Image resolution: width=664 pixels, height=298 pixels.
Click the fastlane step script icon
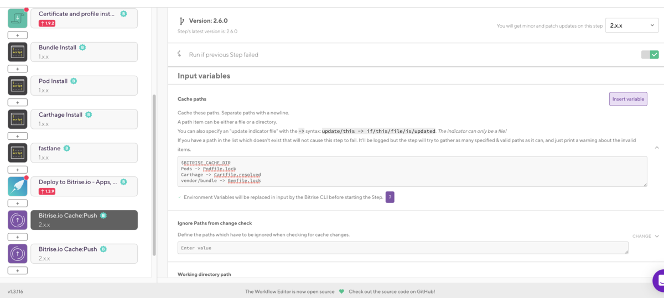click(x=18, y=153)
